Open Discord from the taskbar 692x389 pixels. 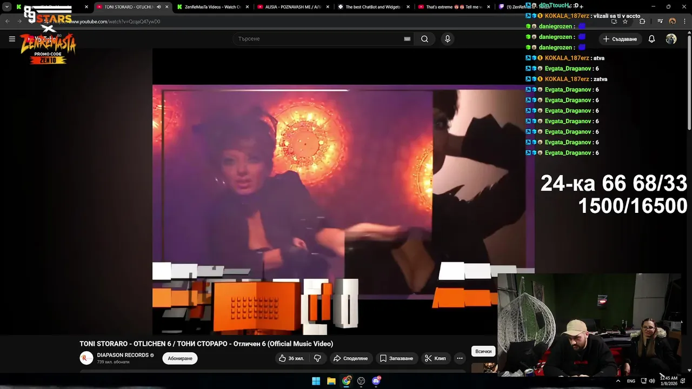coord(376,381)
